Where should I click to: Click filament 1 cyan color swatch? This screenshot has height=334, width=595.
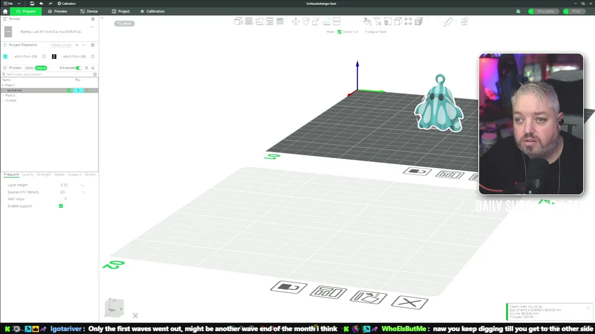(5, 57)
